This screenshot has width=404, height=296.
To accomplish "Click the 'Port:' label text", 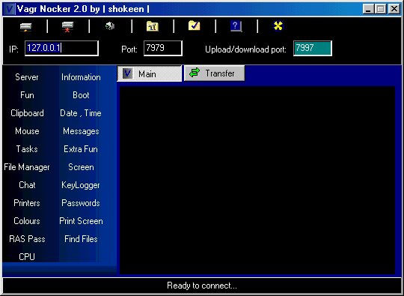I will coord(129,49).
